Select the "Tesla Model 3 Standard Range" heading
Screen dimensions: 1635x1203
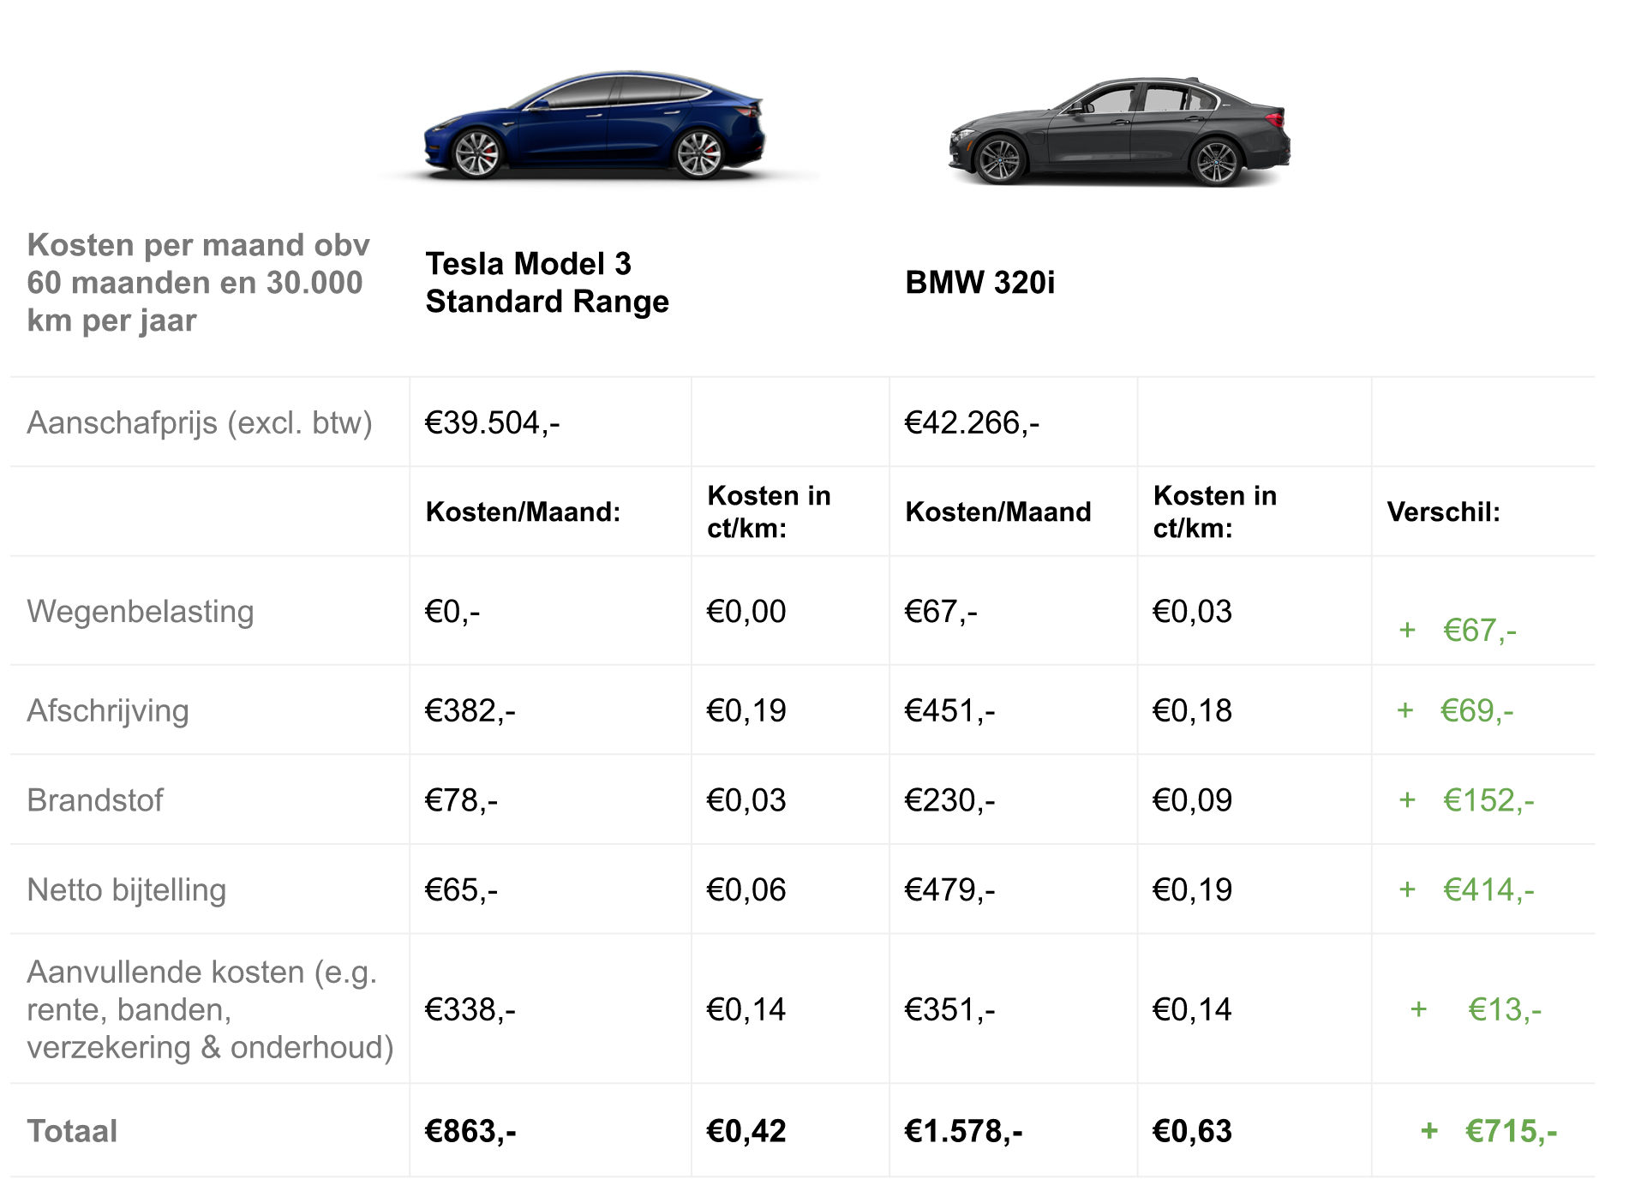pos(547,283)
